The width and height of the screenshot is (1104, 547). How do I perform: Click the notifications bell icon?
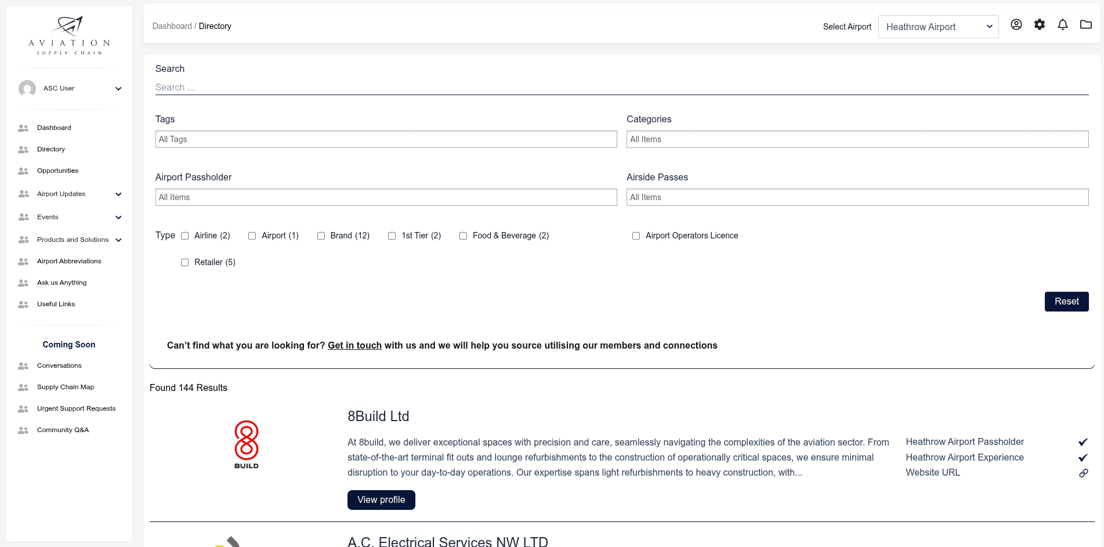1062,24
